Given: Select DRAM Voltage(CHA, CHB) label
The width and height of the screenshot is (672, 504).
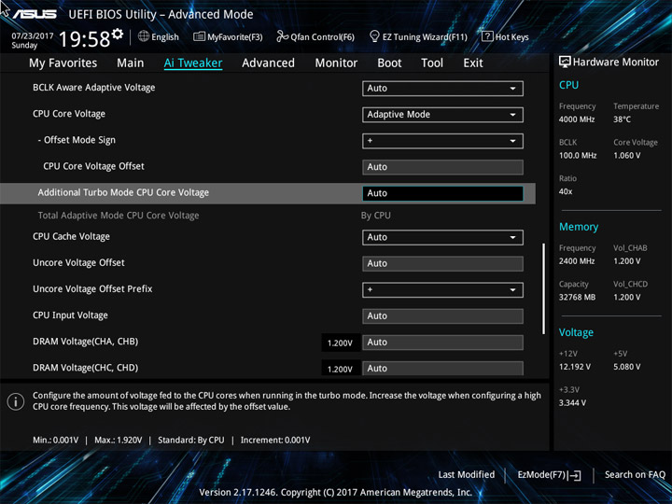Looking at the screenshot, I should coord(85,342).
